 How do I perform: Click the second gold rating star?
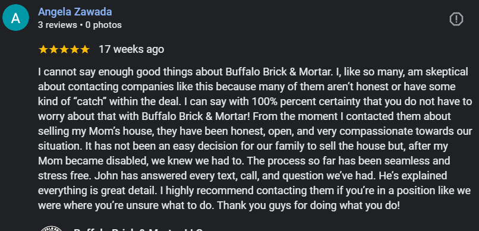[53, 49]
